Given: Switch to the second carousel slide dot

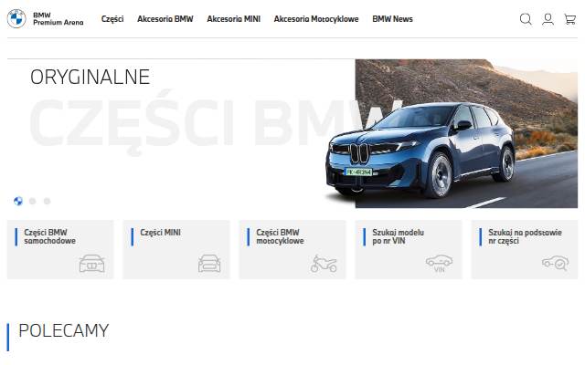Looking at the screenshot, I should pos(33,201).
